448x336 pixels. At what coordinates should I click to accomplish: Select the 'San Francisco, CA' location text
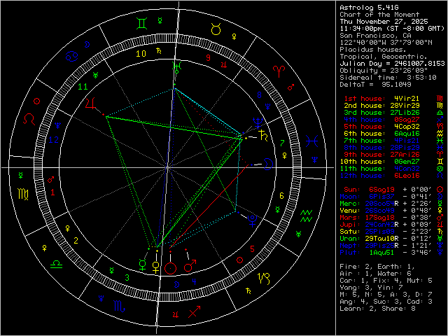[x=375, y=36]
